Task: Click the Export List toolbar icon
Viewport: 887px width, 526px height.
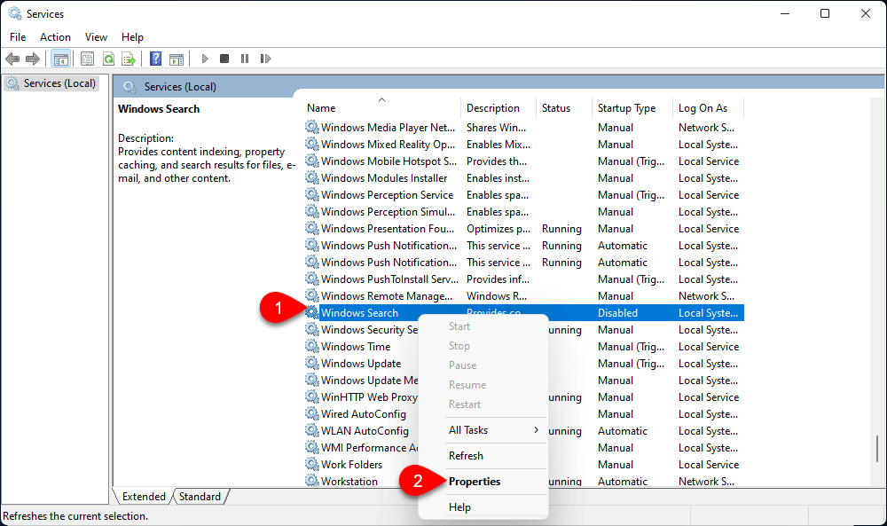Action: [129, 59]
